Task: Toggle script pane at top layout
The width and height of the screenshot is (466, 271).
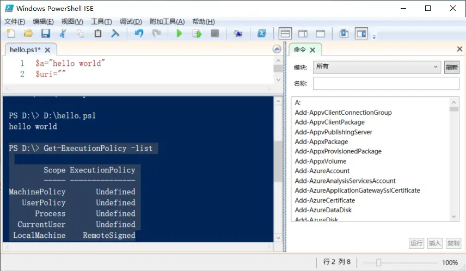Action: (285, 34)
